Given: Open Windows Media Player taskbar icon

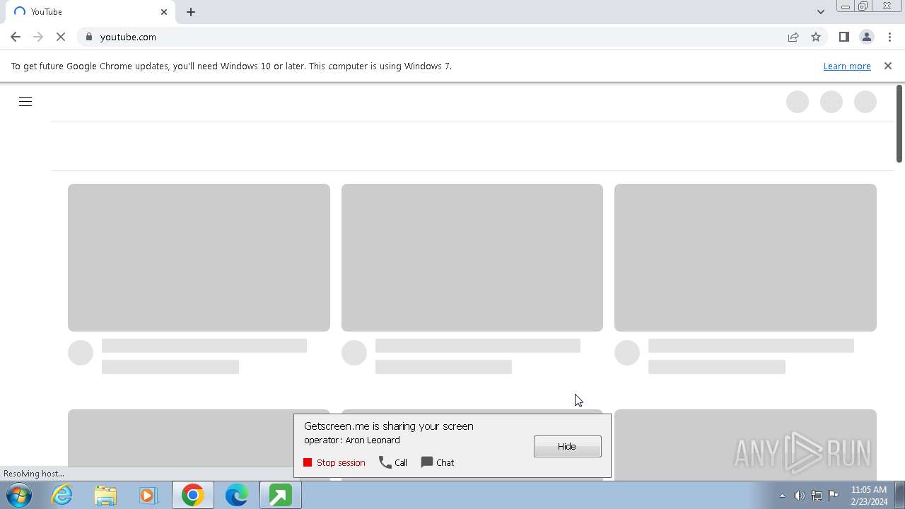Looking at the screenshot, I should 148,496.
